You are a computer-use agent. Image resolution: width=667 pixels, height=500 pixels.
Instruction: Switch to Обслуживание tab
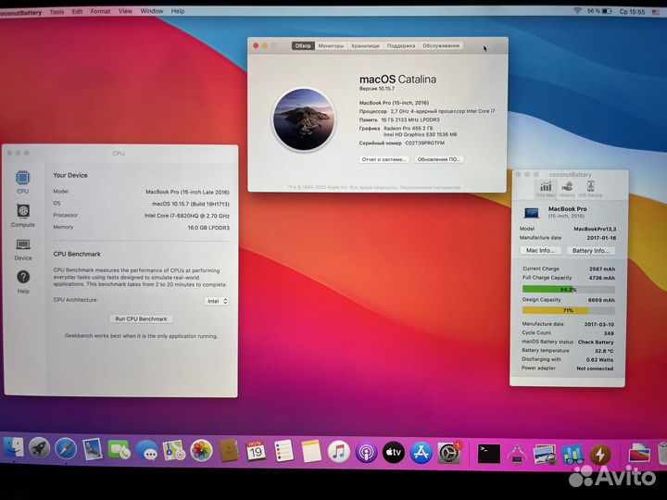coord(441,45)
